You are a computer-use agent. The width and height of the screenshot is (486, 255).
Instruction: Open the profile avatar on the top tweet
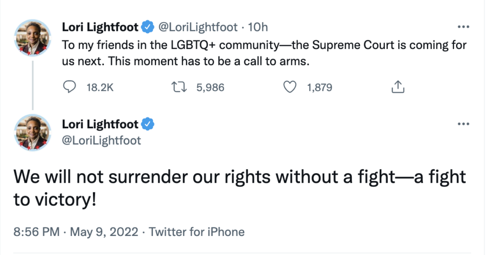[x=33, y=39]
